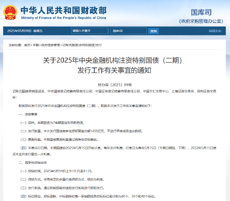Viewport: 230px width, 201px height.
Task: Click the 中华人民共和国财政部 site title
Action: (64, 10)
